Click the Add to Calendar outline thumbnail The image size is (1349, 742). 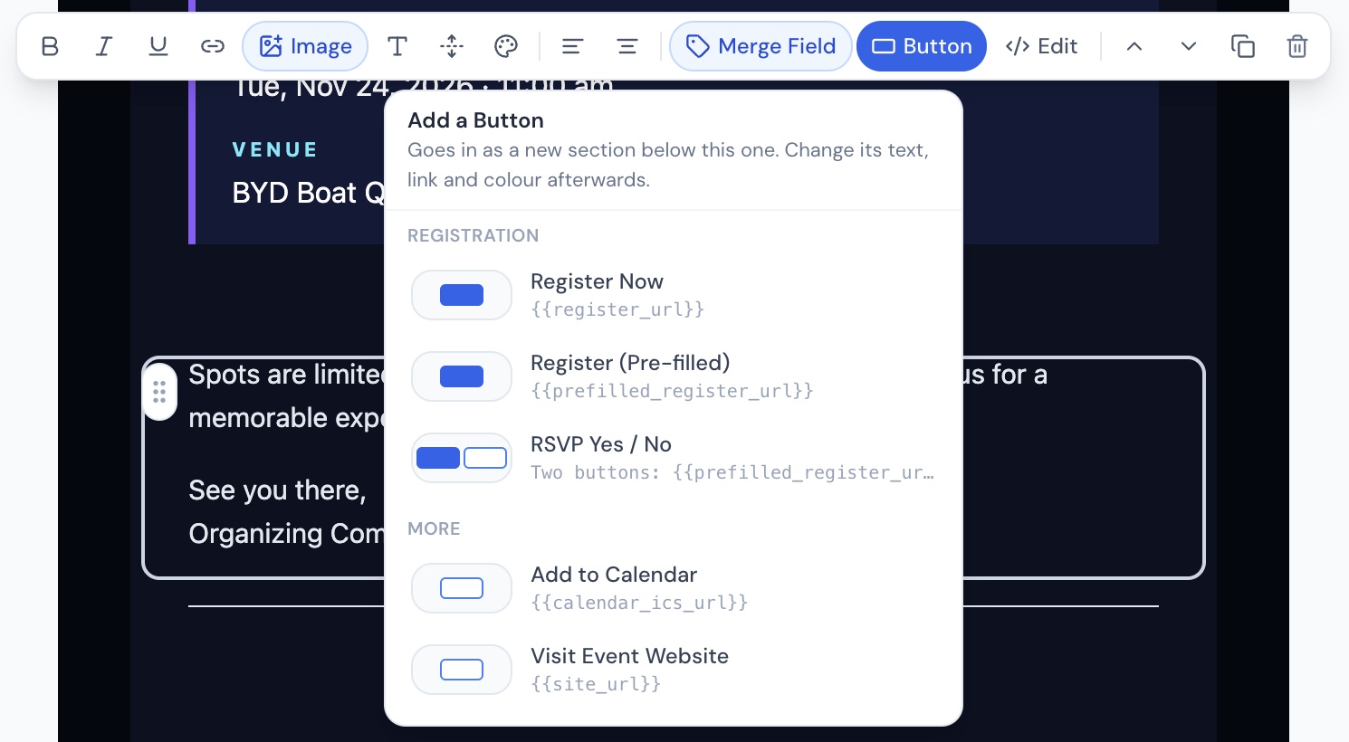point(462,588)
